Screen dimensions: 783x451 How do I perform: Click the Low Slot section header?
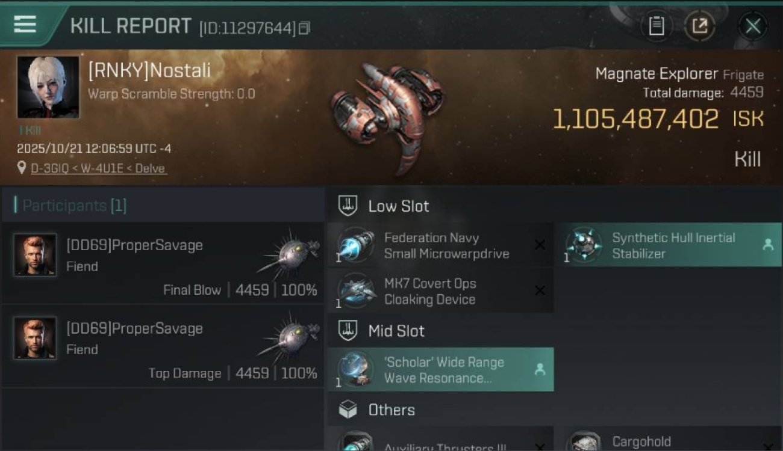tap(398, 206)
